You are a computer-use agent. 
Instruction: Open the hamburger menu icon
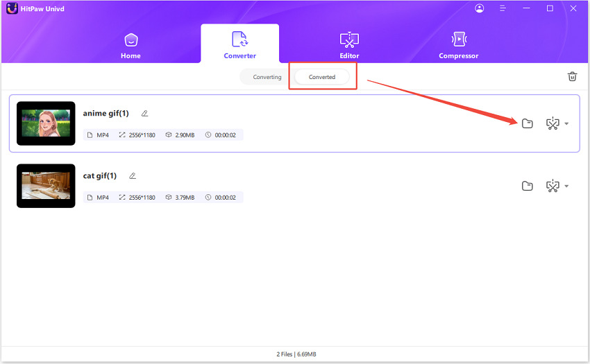[503, 8]
